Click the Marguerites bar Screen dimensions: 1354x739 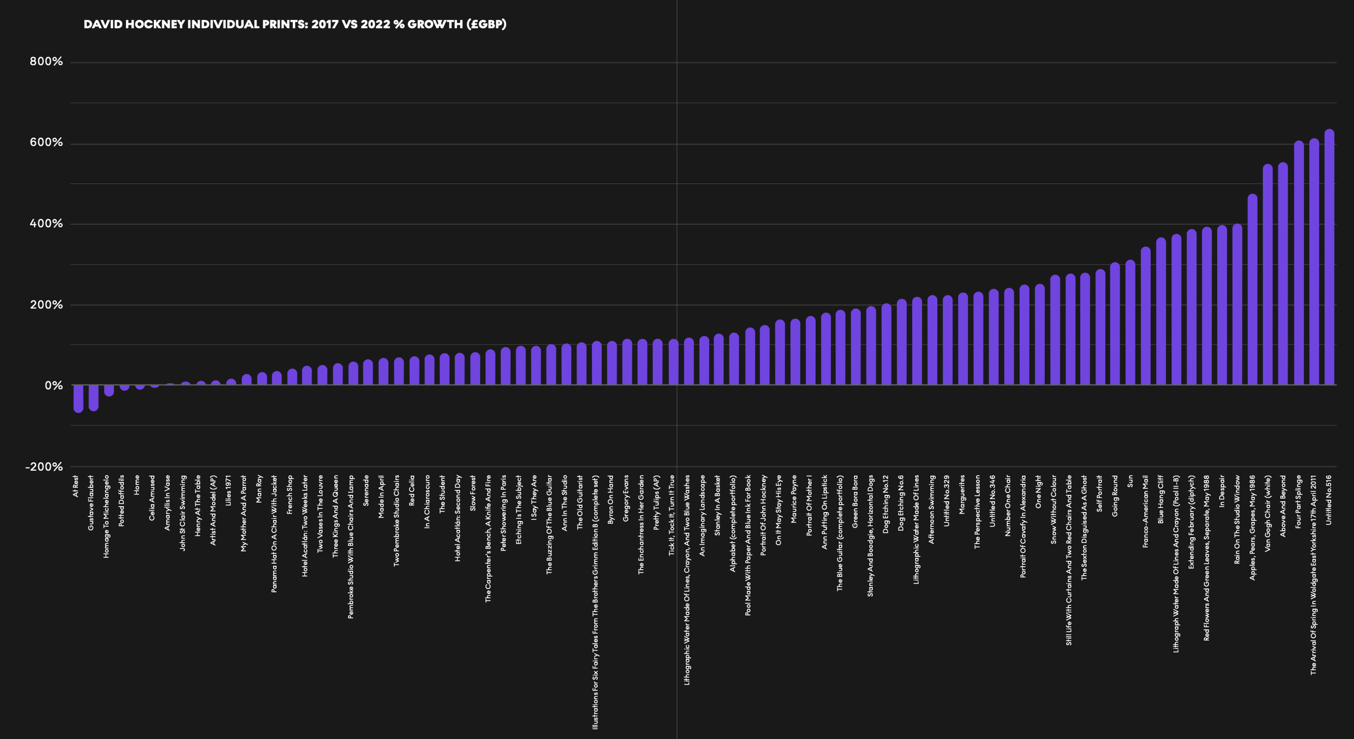[963, 339]
